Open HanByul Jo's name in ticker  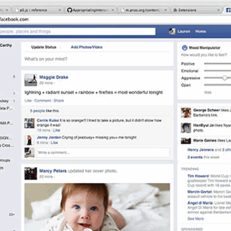click(x=203, y=125)
